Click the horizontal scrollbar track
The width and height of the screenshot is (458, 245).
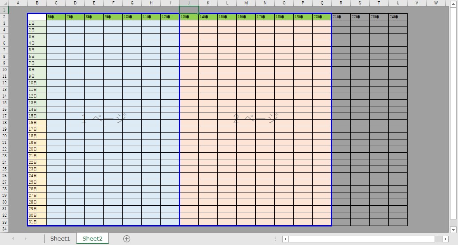click(x=362, y=239)
